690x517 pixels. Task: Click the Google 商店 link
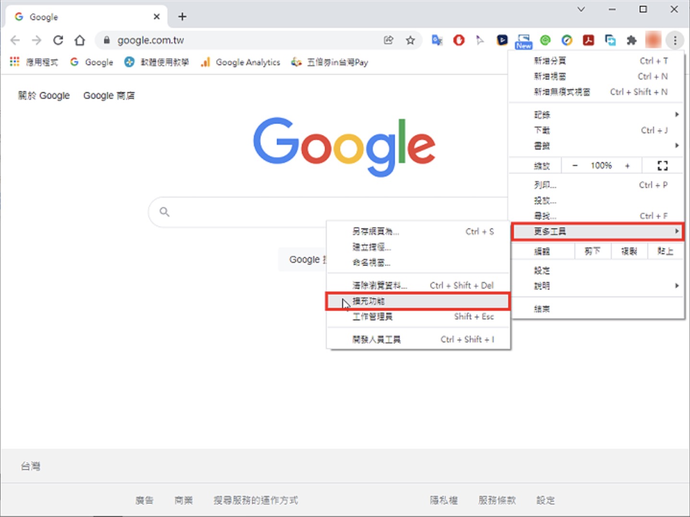point(109,95)
